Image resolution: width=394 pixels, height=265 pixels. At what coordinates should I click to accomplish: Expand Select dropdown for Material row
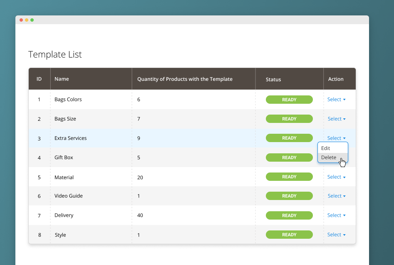tap(336, 177)
